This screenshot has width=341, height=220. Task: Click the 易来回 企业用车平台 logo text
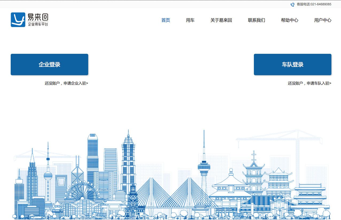coord(38,20)
